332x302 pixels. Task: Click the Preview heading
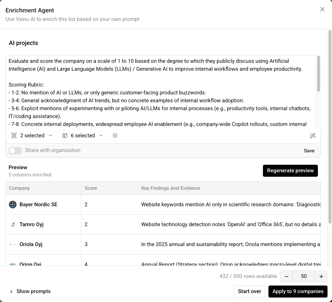[18, 167]
